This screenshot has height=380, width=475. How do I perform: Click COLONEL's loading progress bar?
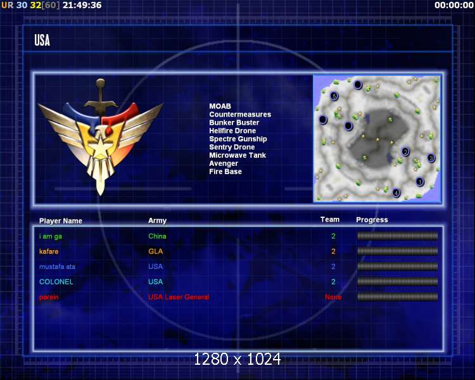click(398, 281)
